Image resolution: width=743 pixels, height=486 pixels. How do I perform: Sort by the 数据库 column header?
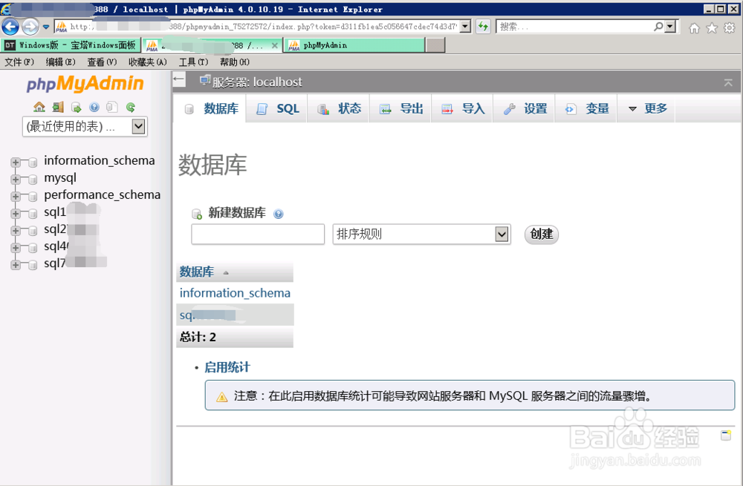tap(197, 272)
